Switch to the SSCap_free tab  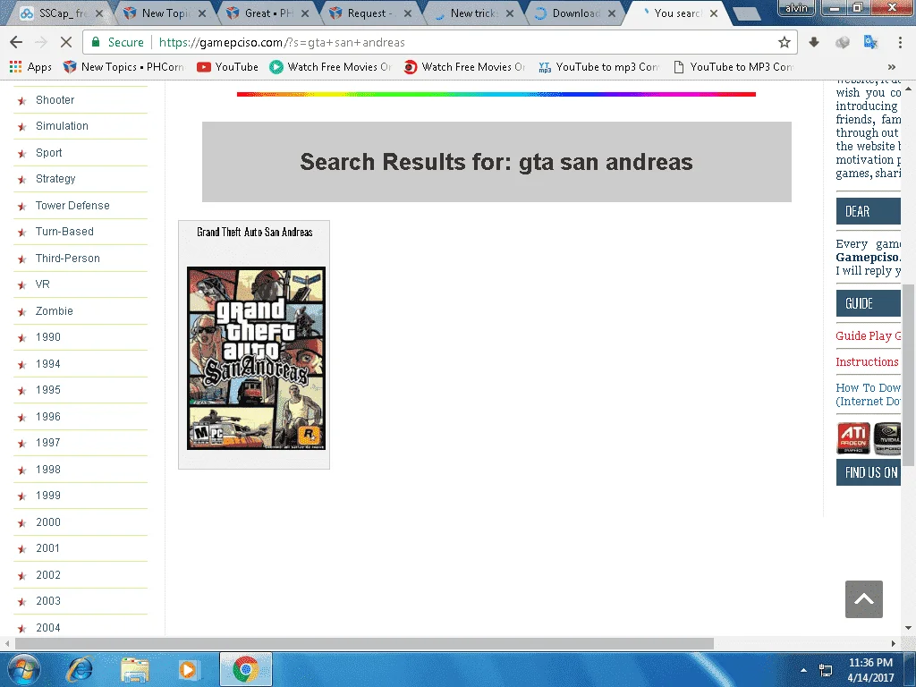coord(62,13)
